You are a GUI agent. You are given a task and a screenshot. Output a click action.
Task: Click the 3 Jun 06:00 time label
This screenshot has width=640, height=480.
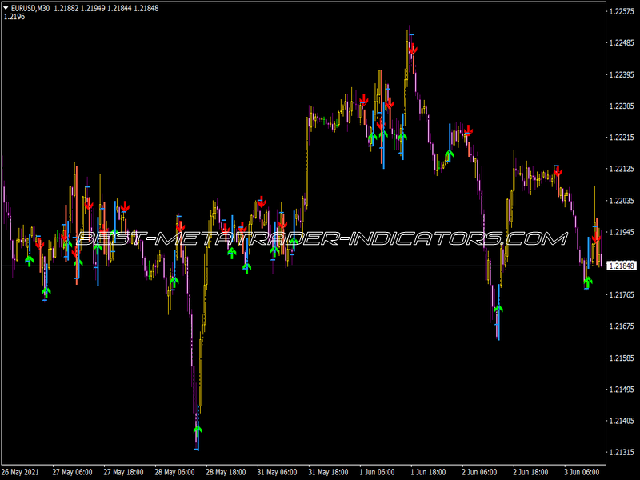(582, 472)
